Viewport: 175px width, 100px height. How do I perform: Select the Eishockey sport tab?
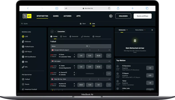(x=85, y=37)
